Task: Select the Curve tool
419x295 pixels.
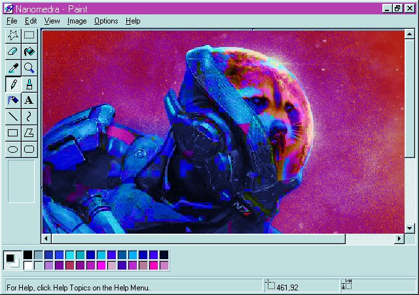Action: [x=29, y=116]
